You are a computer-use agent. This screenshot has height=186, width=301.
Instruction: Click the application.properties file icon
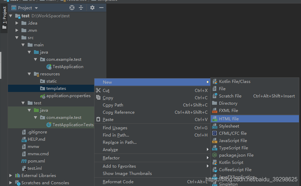pyautogui.click(x=43, y=96)
